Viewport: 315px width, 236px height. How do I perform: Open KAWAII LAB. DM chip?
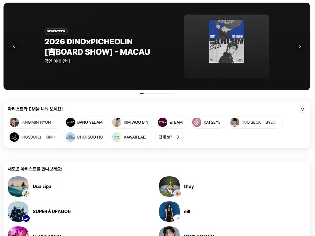coord(131,137)
